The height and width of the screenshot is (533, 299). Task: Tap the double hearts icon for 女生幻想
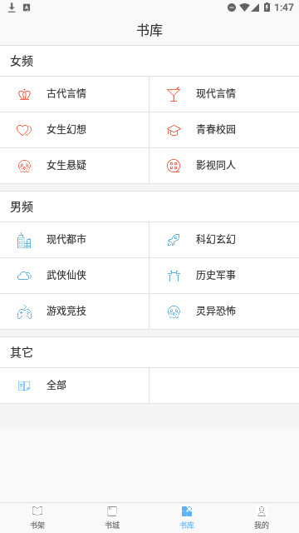point(24,130)
